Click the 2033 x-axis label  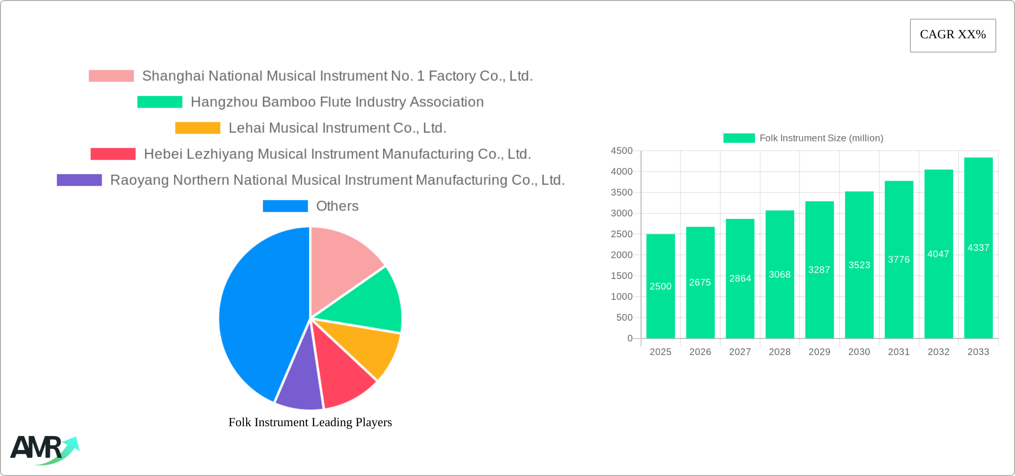978,352
